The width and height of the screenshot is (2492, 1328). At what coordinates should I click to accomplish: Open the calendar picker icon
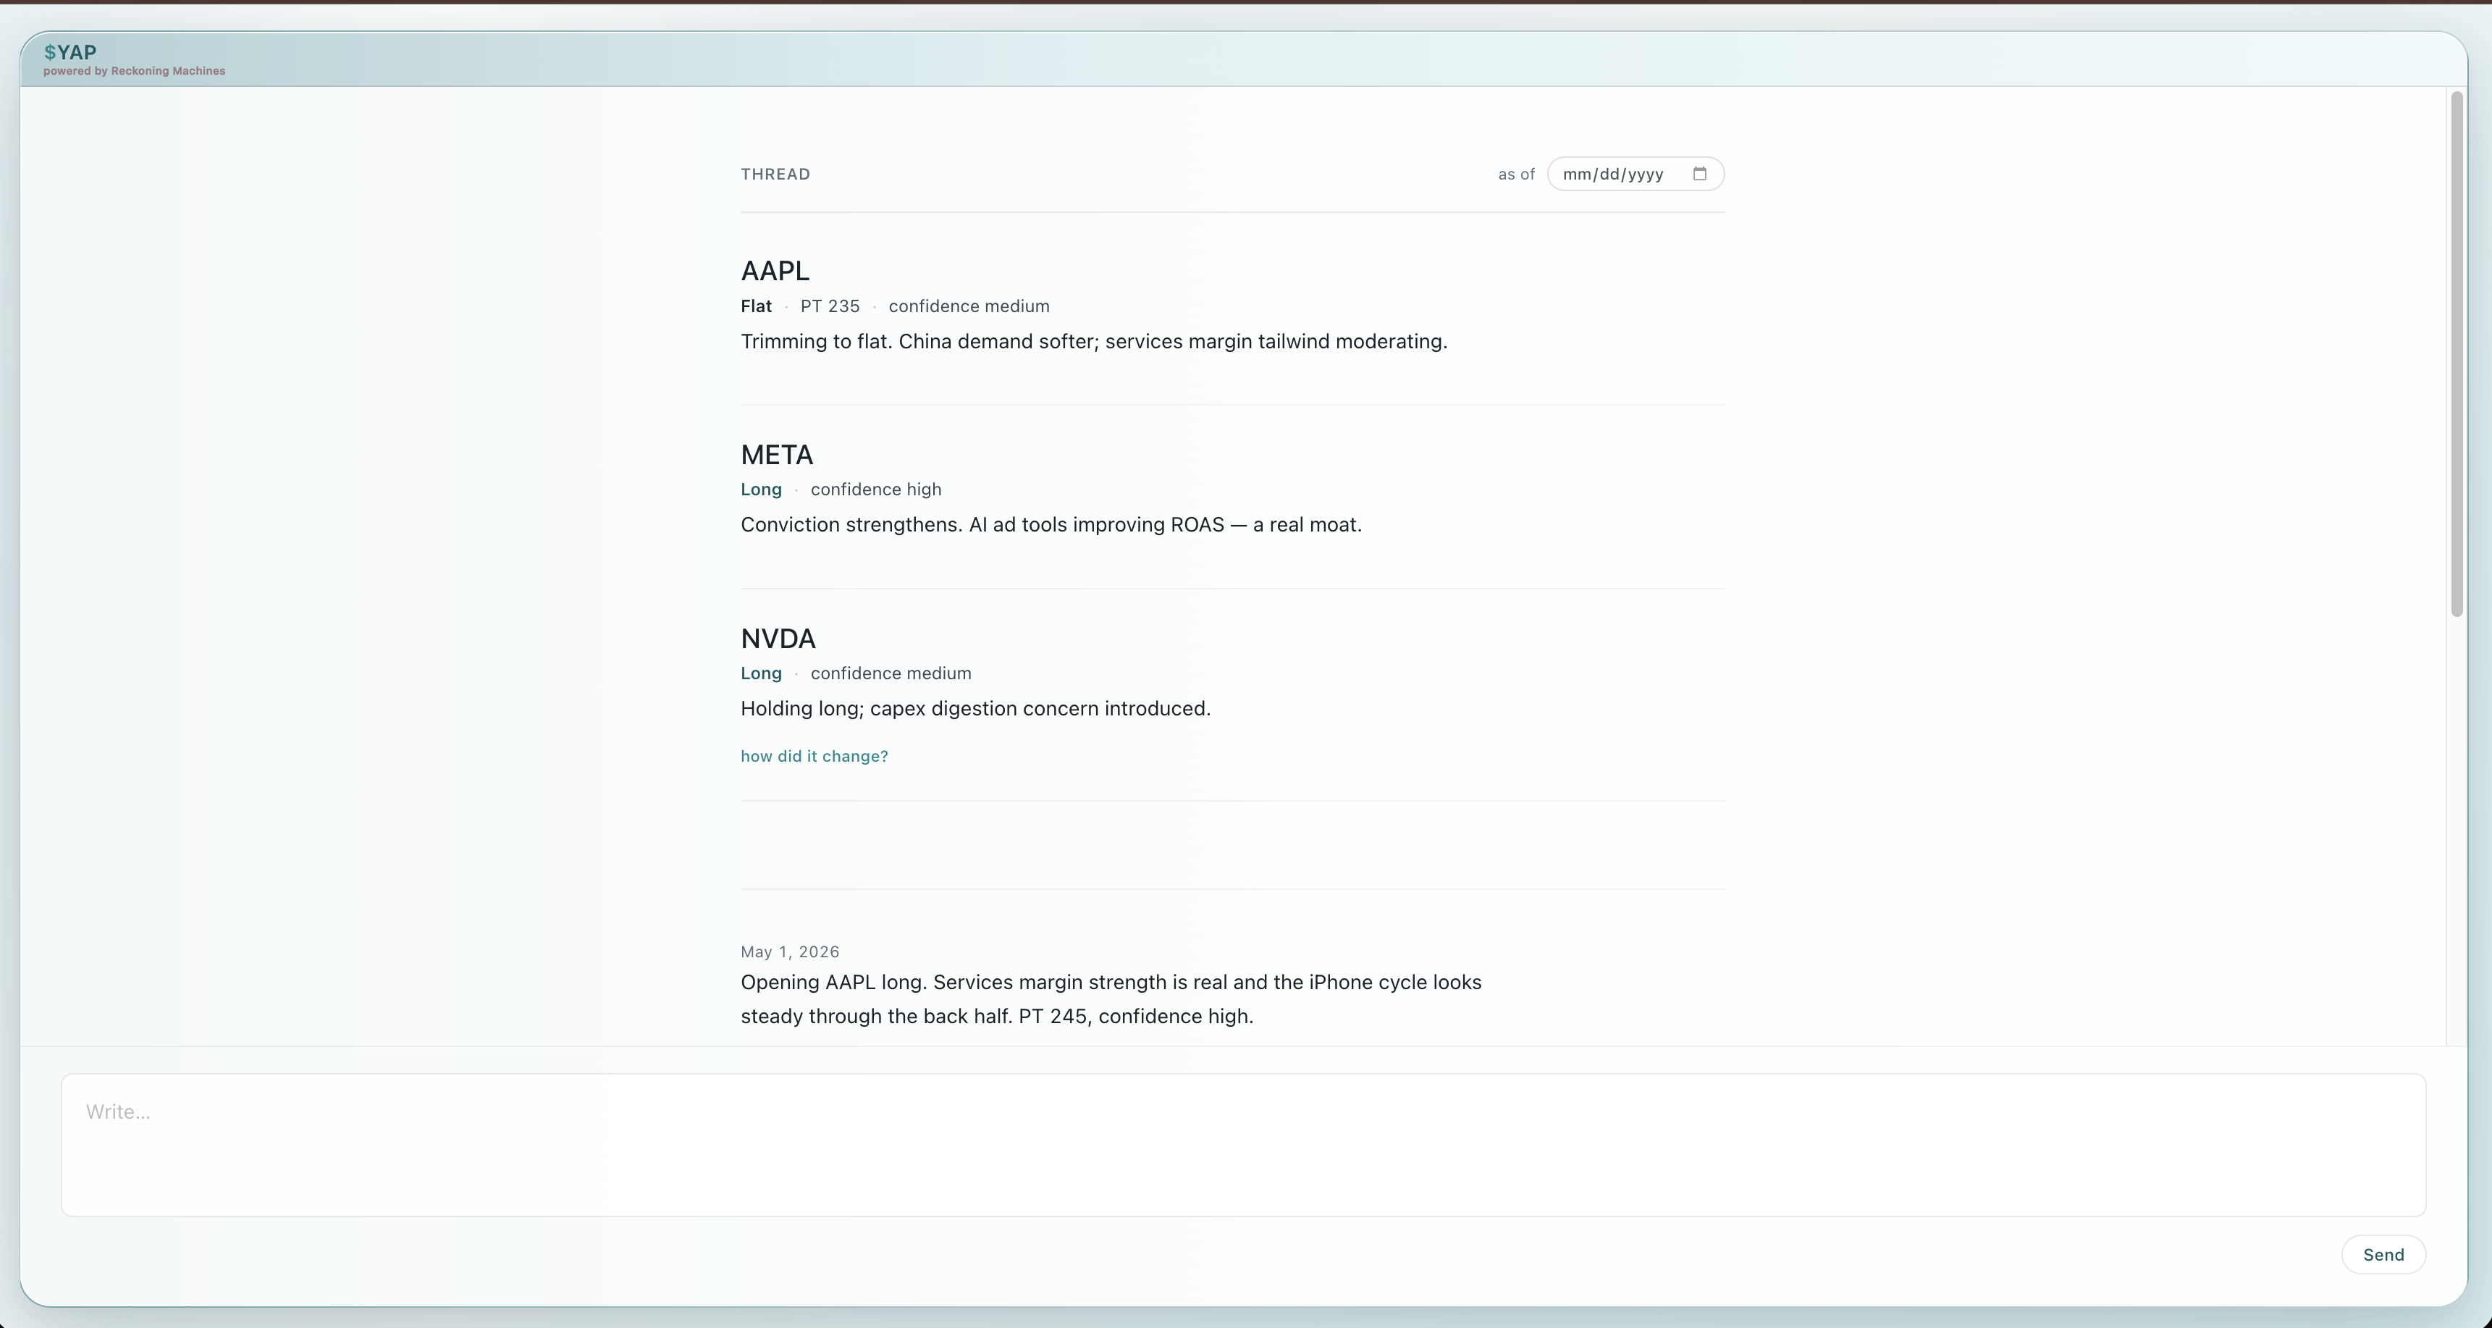tap(1698, 174)
